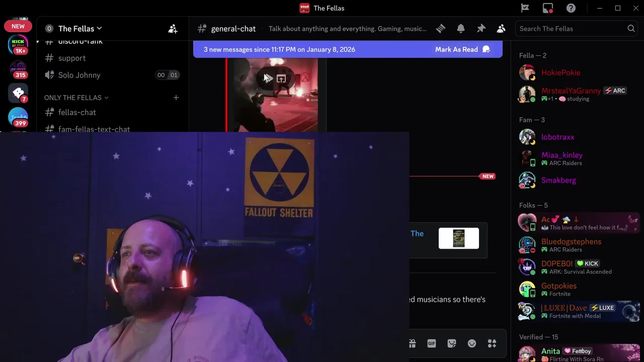This screenshot has height=362, width=644.
Task: Open the Threads icon in channel header
Action: 441,29
